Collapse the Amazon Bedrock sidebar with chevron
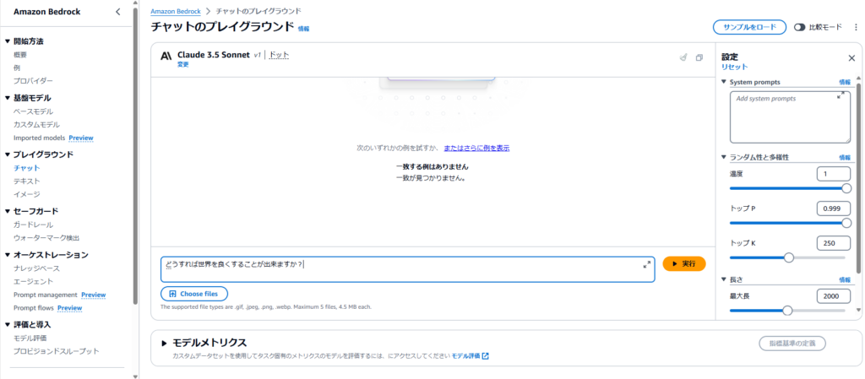 coord(117,12)
